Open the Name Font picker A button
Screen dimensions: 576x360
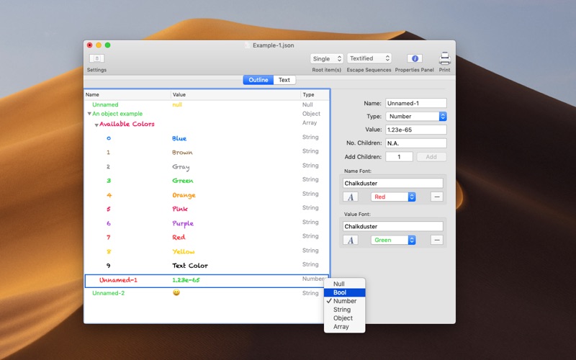tap(351, 197)
